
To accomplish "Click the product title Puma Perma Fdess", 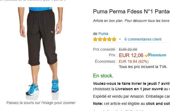I will click(131, 11).
